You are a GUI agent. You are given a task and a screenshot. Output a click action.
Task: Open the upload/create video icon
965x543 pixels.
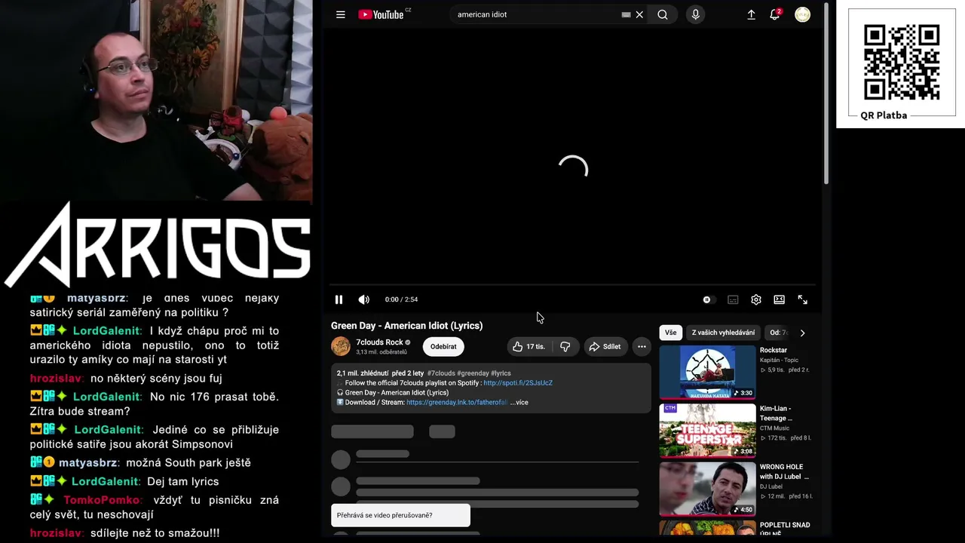751,14
